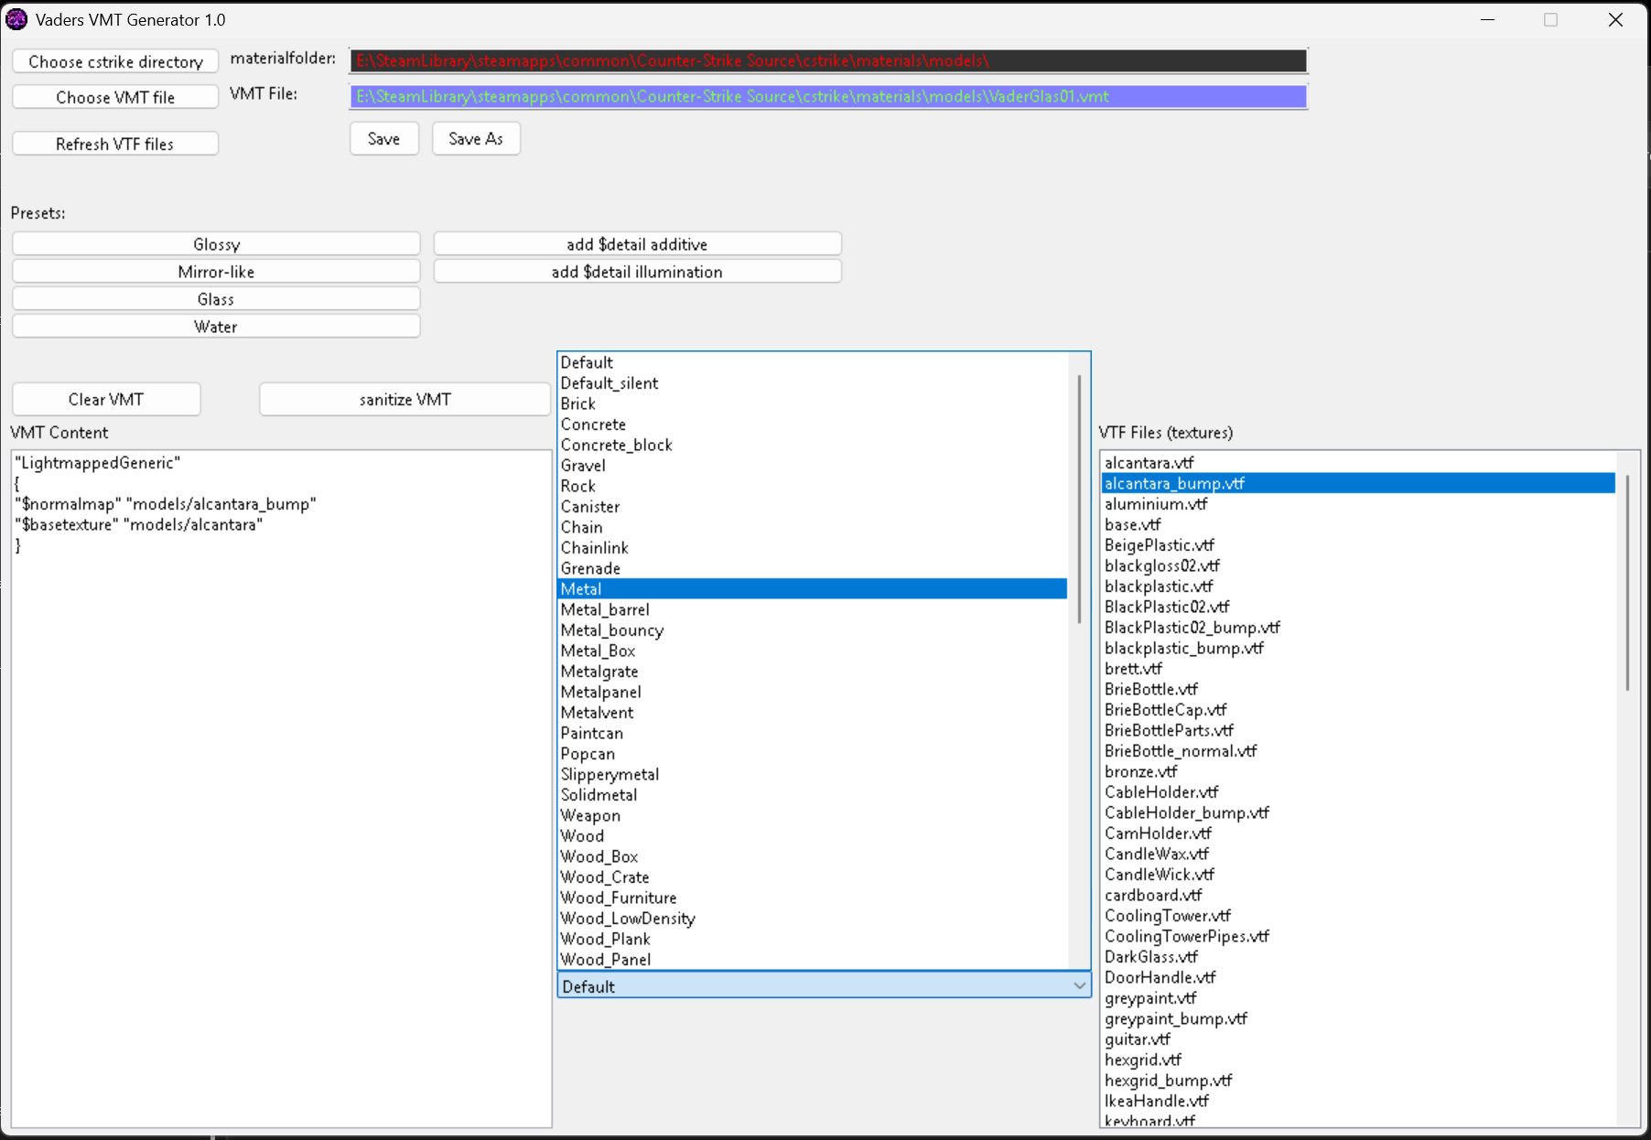Select Default_silent in the dropdown list
Viewport: 1651px width, 1140px height.
[812, 383]
